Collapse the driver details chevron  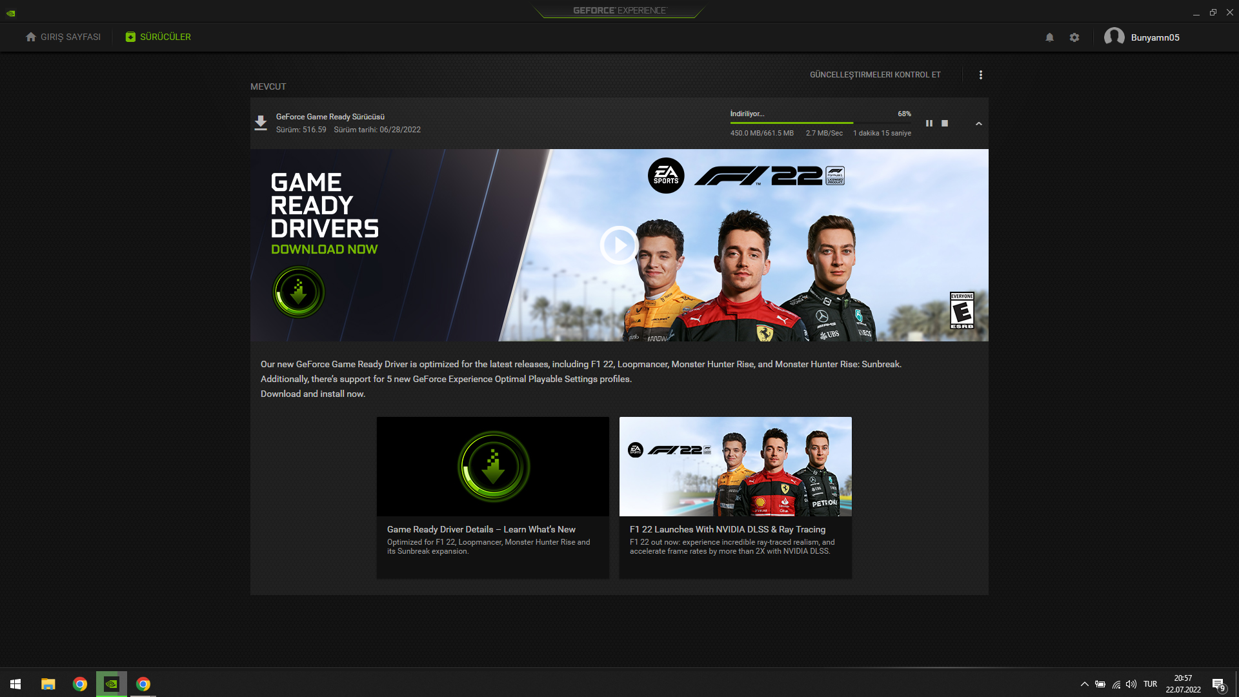coord(979,123)
